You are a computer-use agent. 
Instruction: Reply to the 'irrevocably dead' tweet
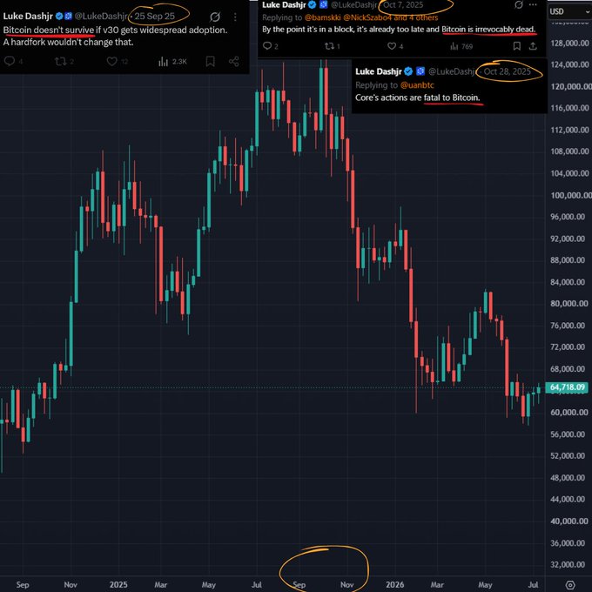point(267,46)
